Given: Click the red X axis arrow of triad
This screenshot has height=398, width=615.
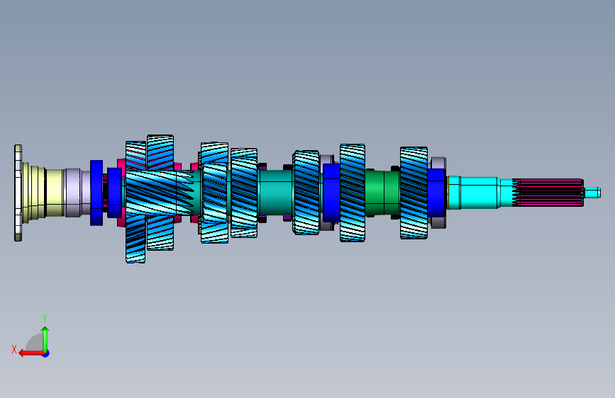Looking at the screenshot, I should (x=31, y=353).
